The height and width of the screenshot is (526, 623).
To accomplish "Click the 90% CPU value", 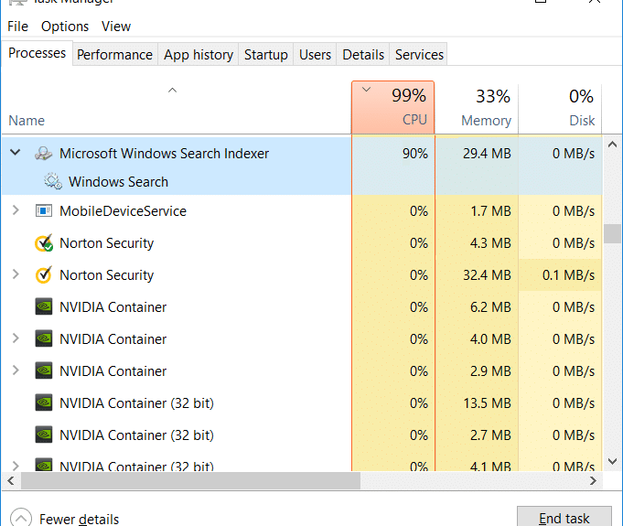I will [414, 154].
